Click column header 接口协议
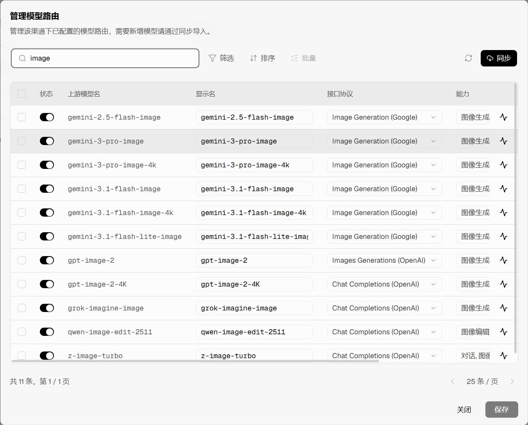 click(340, 94)
